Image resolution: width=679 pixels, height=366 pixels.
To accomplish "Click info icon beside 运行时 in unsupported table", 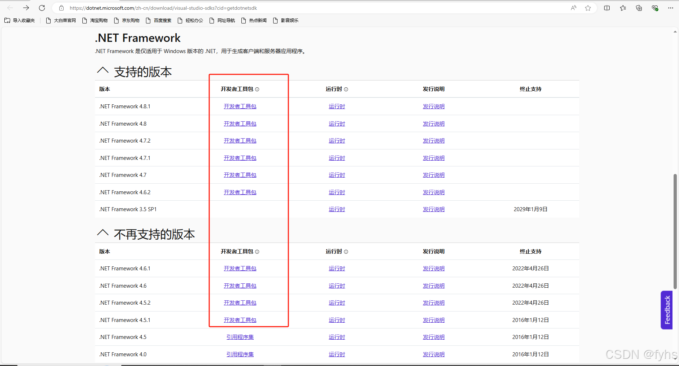I will point(346,252).
